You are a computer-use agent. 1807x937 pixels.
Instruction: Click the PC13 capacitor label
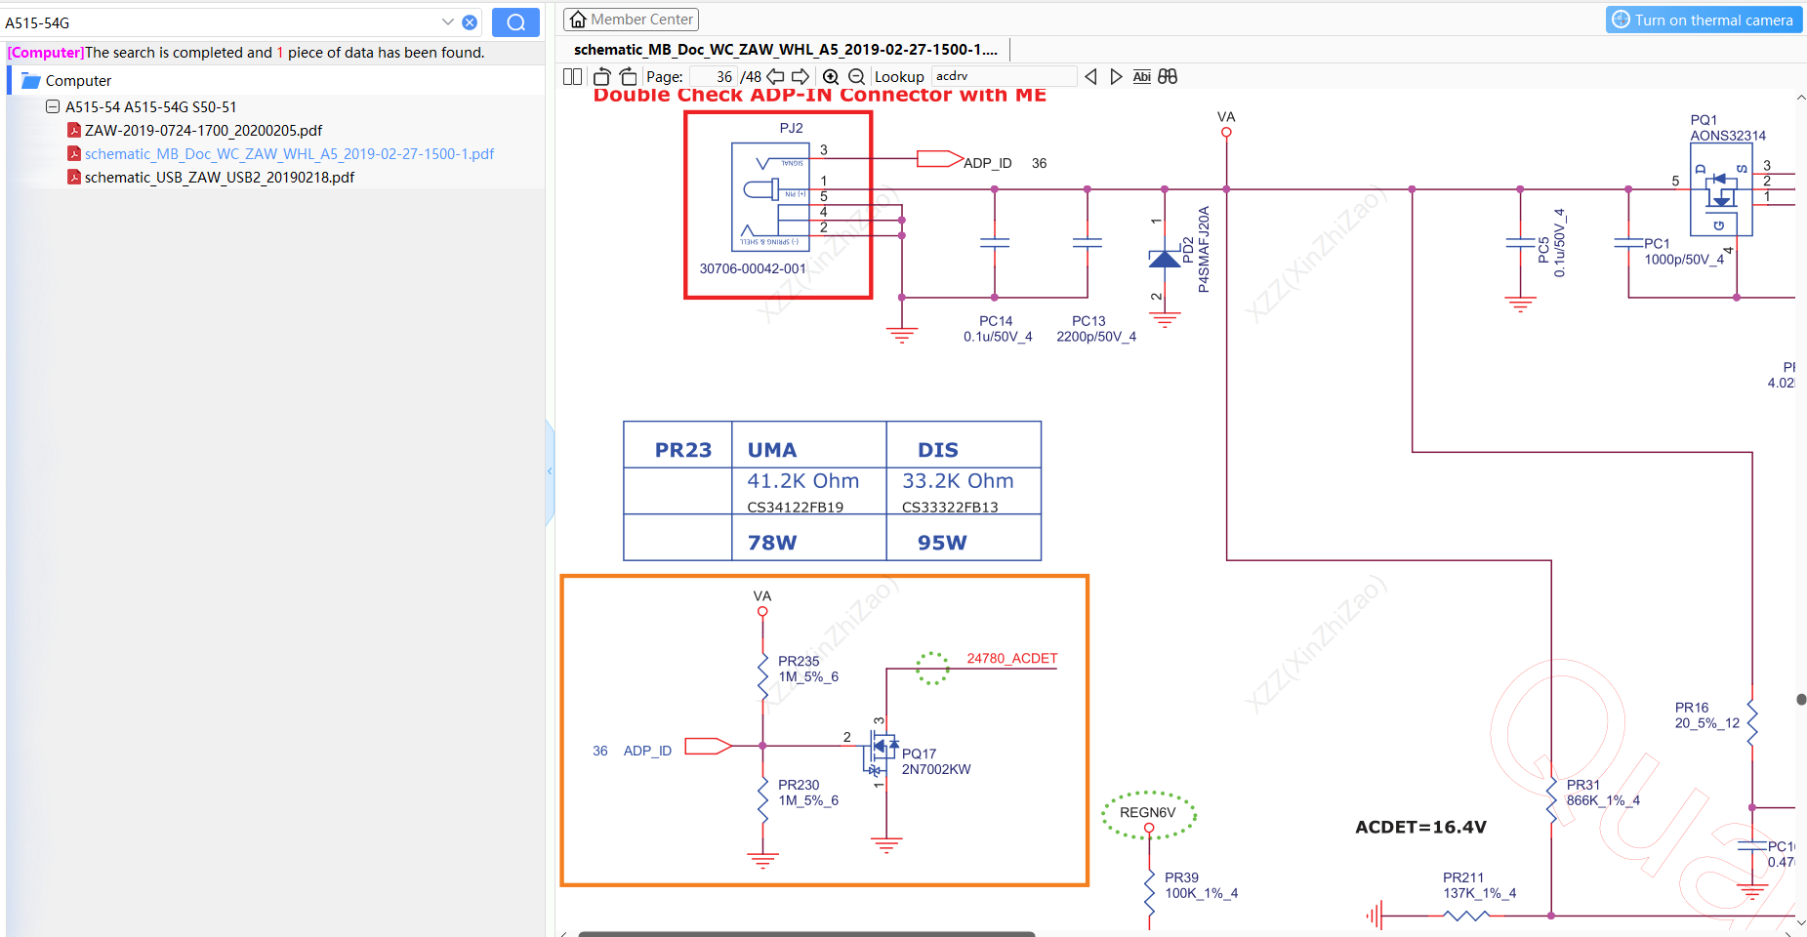1088,321
